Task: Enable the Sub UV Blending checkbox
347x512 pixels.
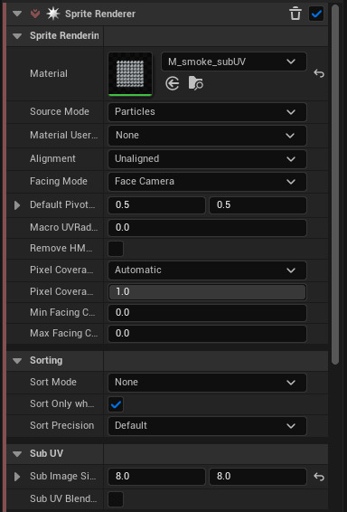Action: 116,499
